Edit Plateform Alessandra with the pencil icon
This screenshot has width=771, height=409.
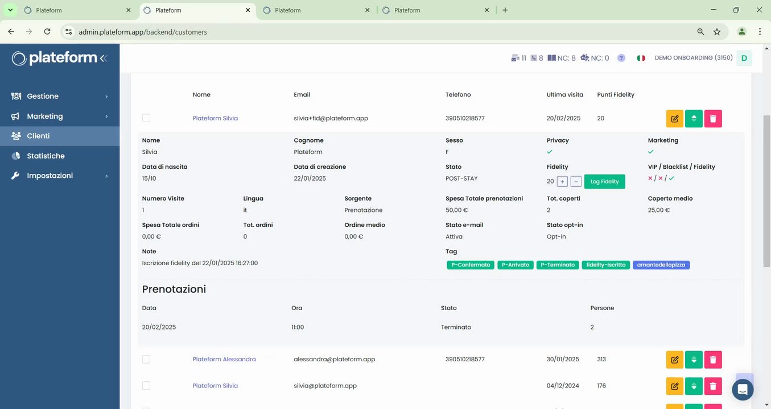coord(675,360)
